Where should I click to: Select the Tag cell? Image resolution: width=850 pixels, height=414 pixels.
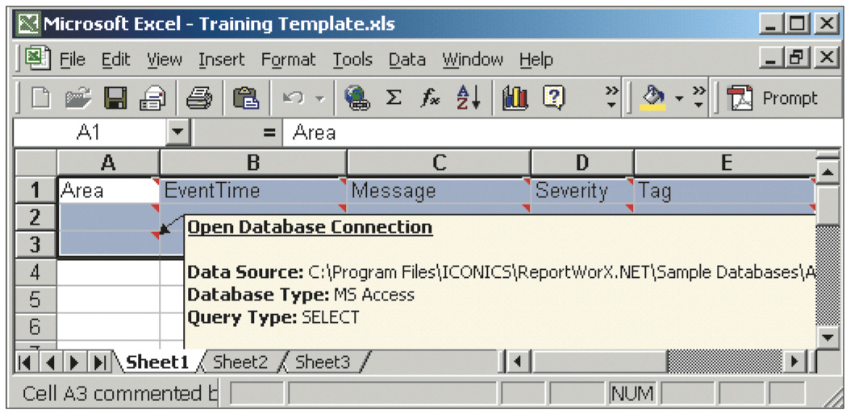(725, 191)
